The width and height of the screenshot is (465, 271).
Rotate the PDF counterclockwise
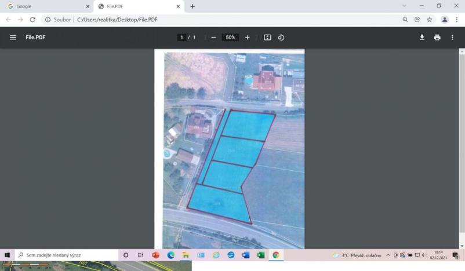pyautogui.click(x=281, y=37)
